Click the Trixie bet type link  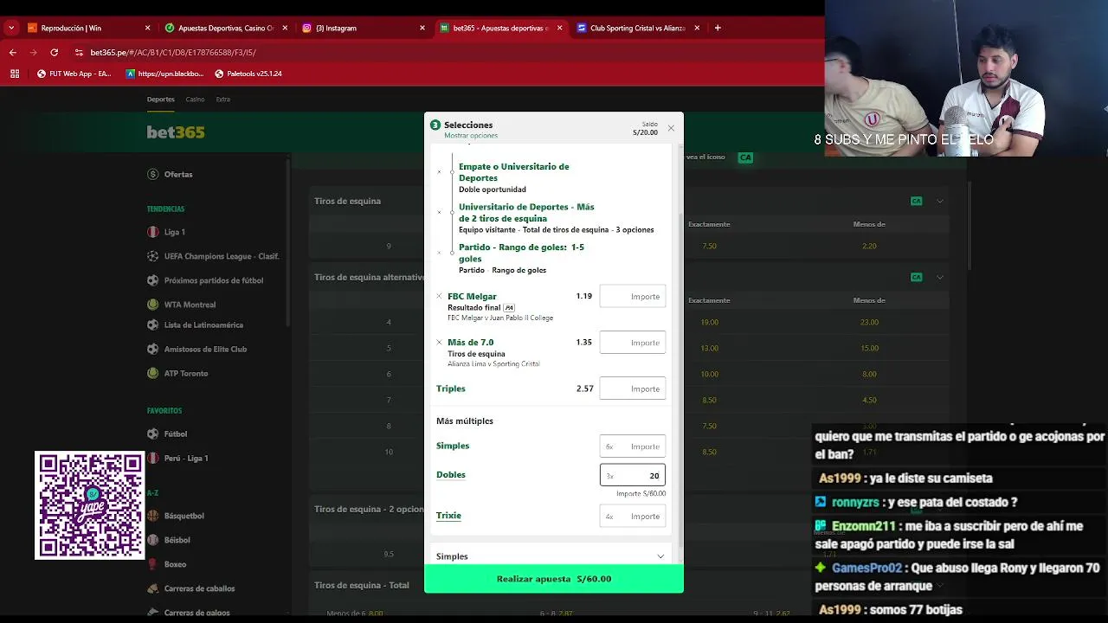pos(448,515)
